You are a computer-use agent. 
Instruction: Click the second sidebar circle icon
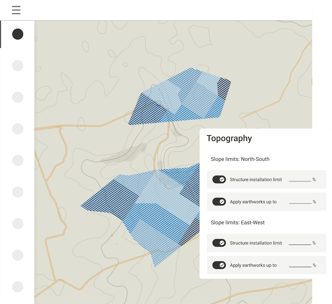click(x=18, y=66)
